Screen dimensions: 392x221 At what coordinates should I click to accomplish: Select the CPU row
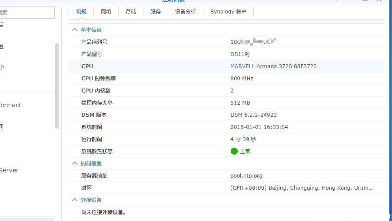point(226,66)
